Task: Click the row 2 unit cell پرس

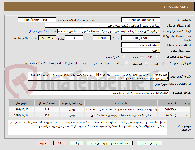Action: [72, 115]
